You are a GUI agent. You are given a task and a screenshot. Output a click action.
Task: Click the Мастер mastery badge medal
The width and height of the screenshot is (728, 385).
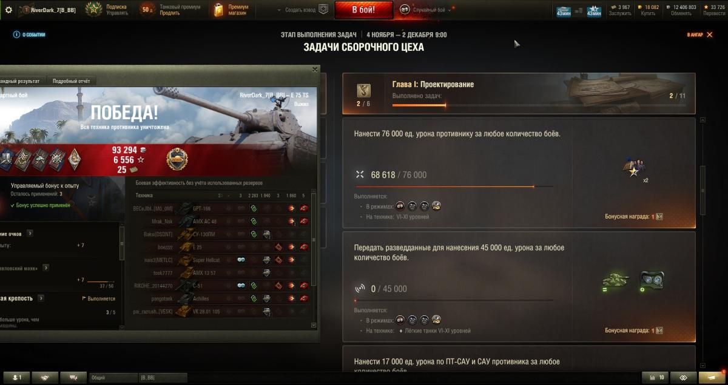177,159
